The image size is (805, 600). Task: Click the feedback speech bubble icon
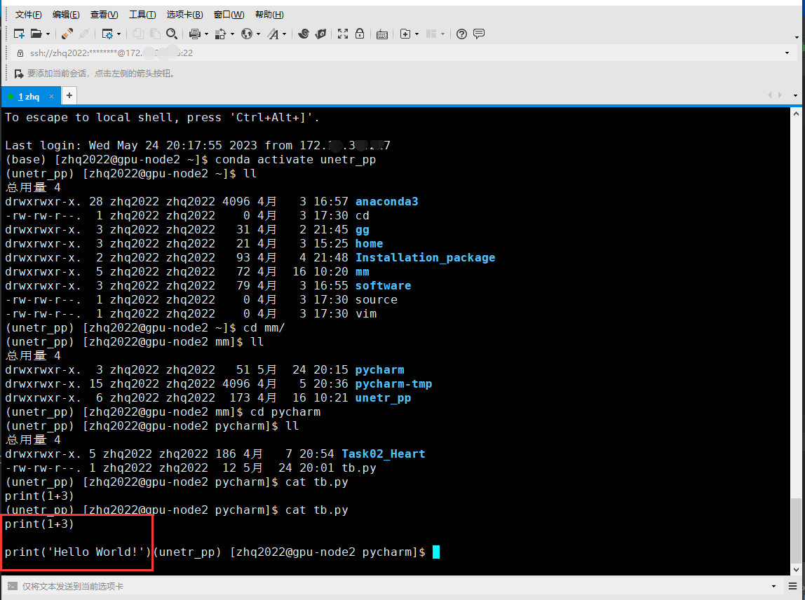pos(479,34)
